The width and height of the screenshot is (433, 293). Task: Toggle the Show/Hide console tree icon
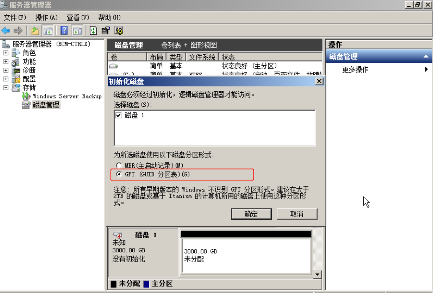[x=48, y=31]
